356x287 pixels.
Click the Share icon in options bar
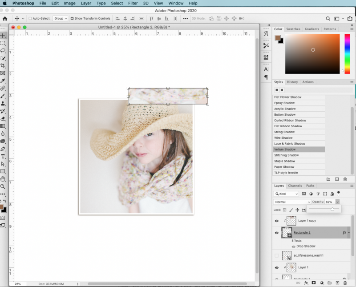pyautogui.click(x=350, y=19)
